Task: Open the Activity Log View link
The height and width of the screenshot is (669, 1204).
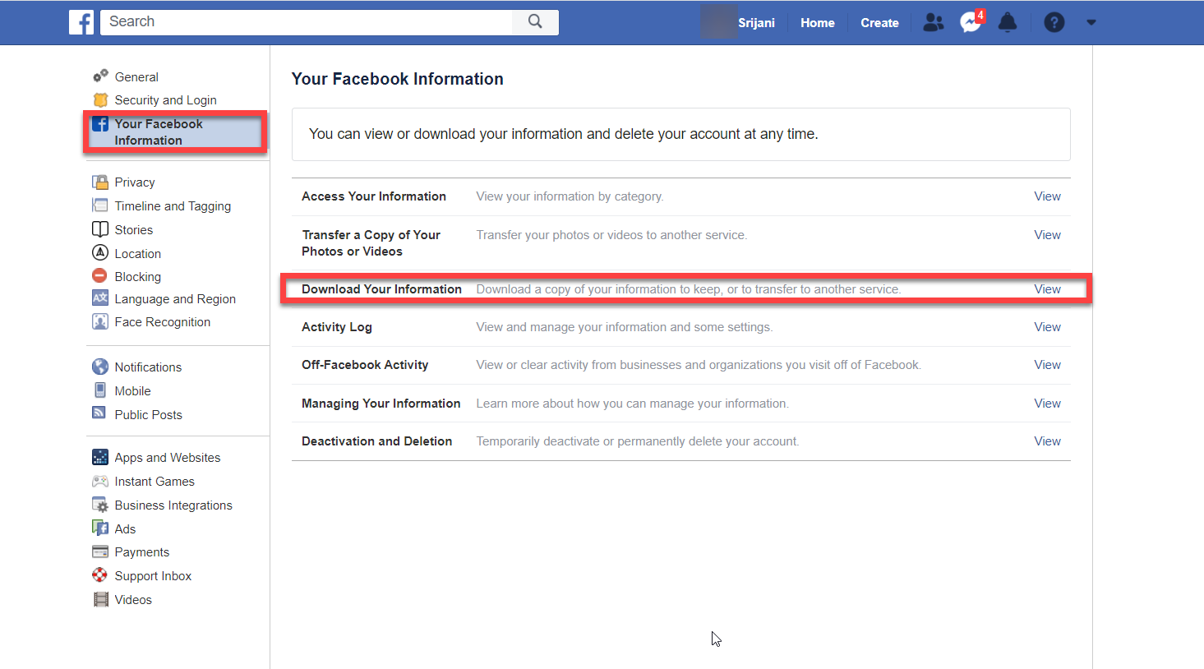Action: 1047,326
